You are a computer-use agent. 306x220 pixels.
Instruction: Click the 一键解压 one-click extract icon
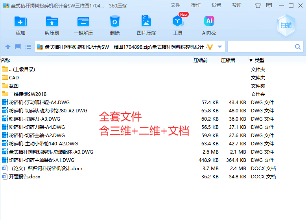click(x=83, y=22)
